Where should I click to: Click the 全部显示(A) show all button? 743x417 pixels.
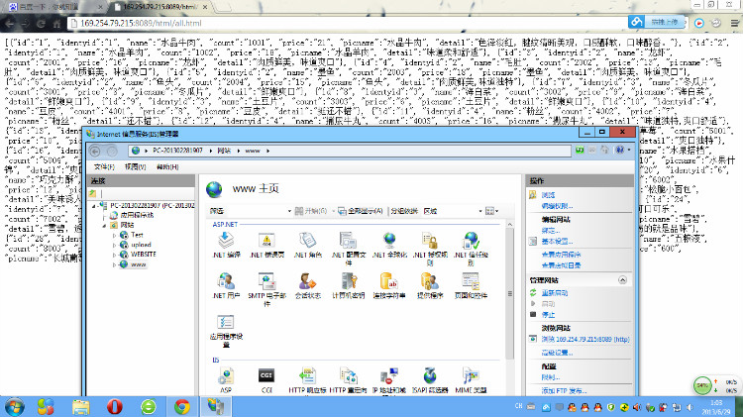pos(361,211)
